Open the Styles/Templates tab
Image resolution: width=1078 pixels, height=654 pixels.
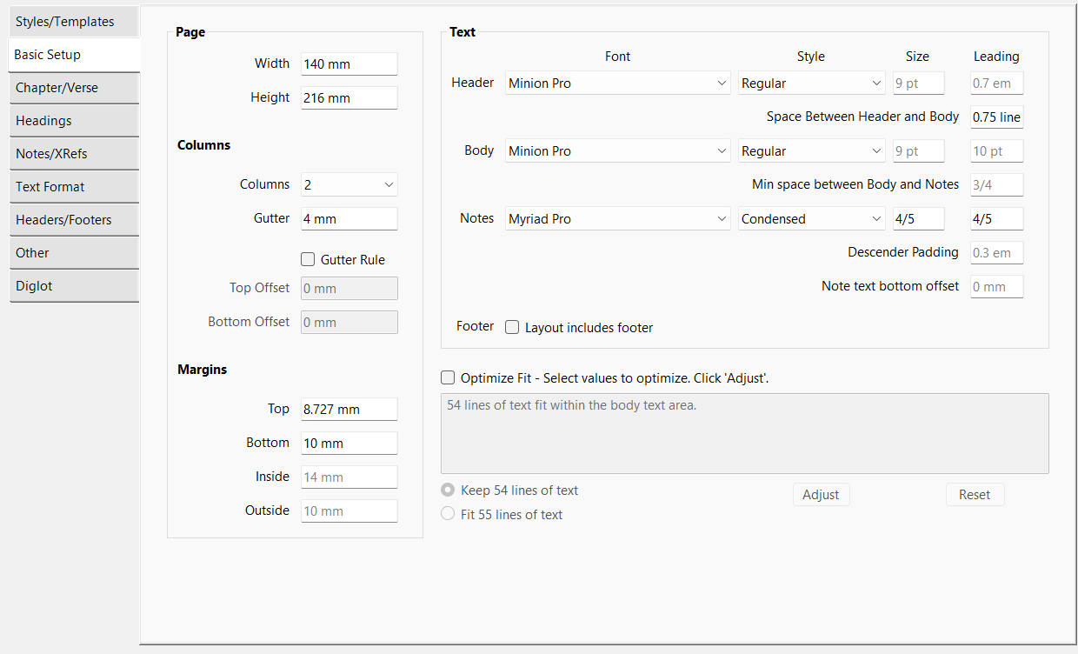(74, 22)
